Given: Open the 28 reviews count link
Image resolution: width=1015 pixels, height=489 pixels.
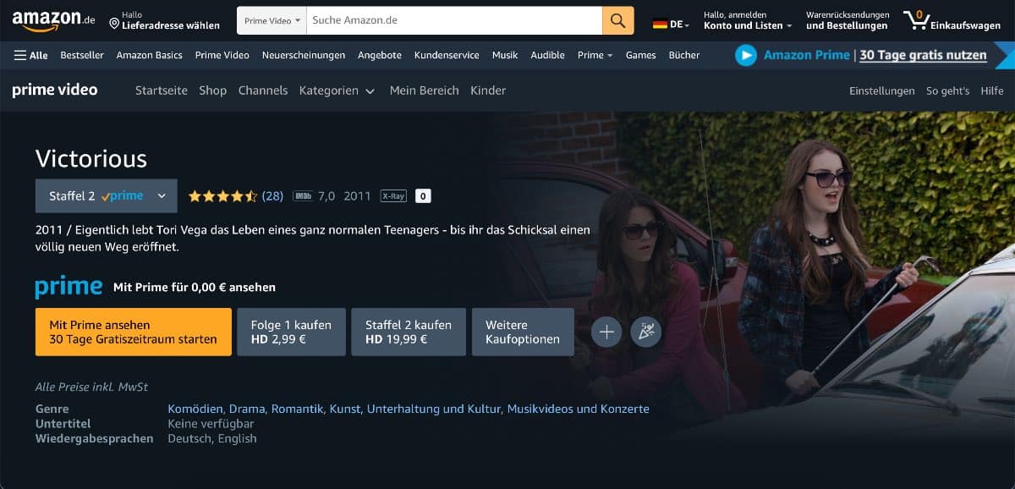Looking at the screenshot, I should pyautogui.click(x=272, y=196).
